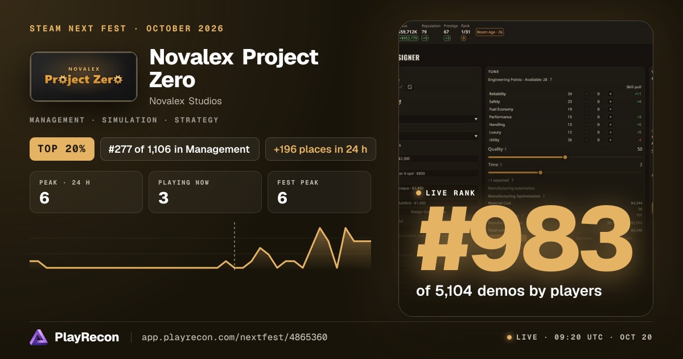
Task: Click the Rank value 1/31
Action: 466,32
